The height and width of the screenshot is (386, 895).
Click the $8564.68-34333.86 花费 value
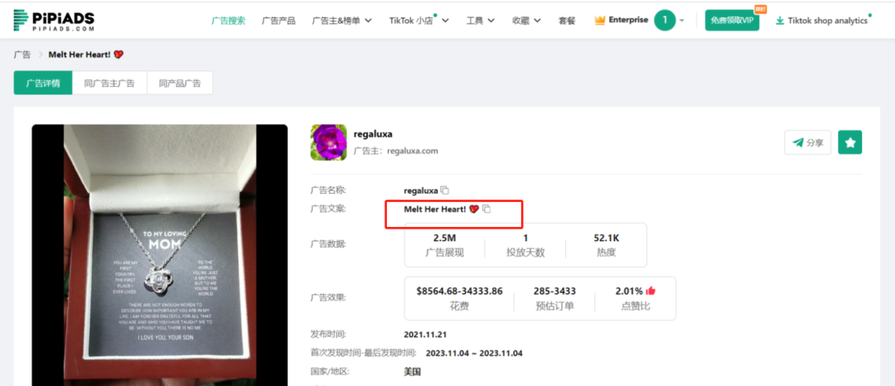(459, 292)
